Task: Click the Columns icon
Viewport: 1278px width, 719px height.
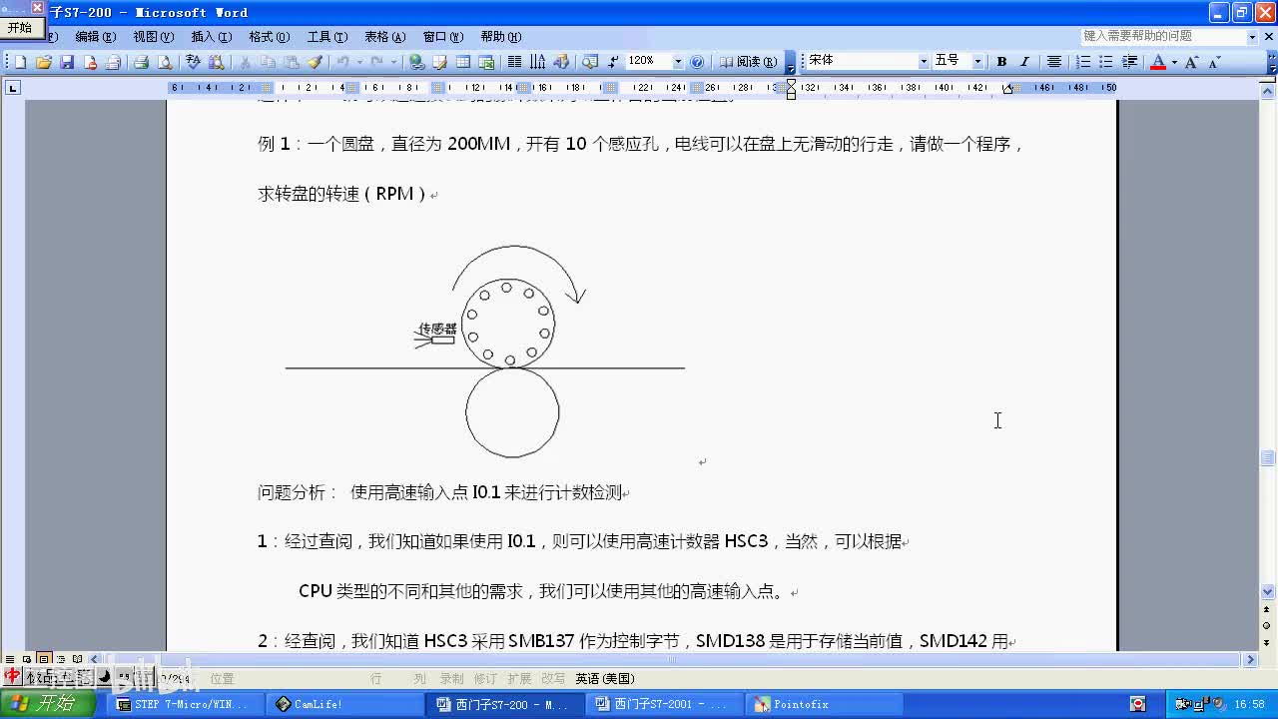Action: tap(515, 62)
